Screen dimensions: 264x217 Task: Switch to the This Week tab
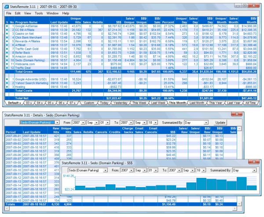(x=139, y=103)
